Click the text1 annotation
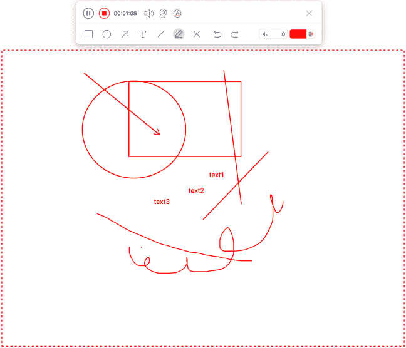Viewport: 406px width, 348px height. tap(216, 175)
